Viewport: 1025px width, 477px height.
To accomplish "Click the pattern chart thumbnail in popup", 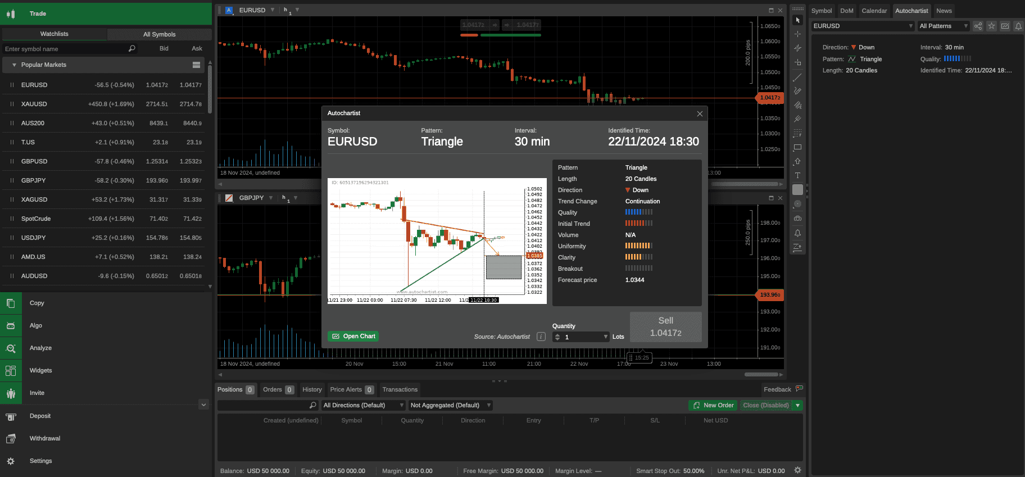I will tap(437, 241).
